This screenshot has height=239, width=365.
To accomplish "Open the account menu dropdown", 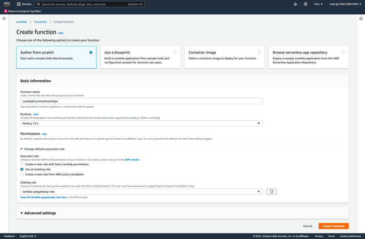I will pyautogui.click(x=345, y=4).
